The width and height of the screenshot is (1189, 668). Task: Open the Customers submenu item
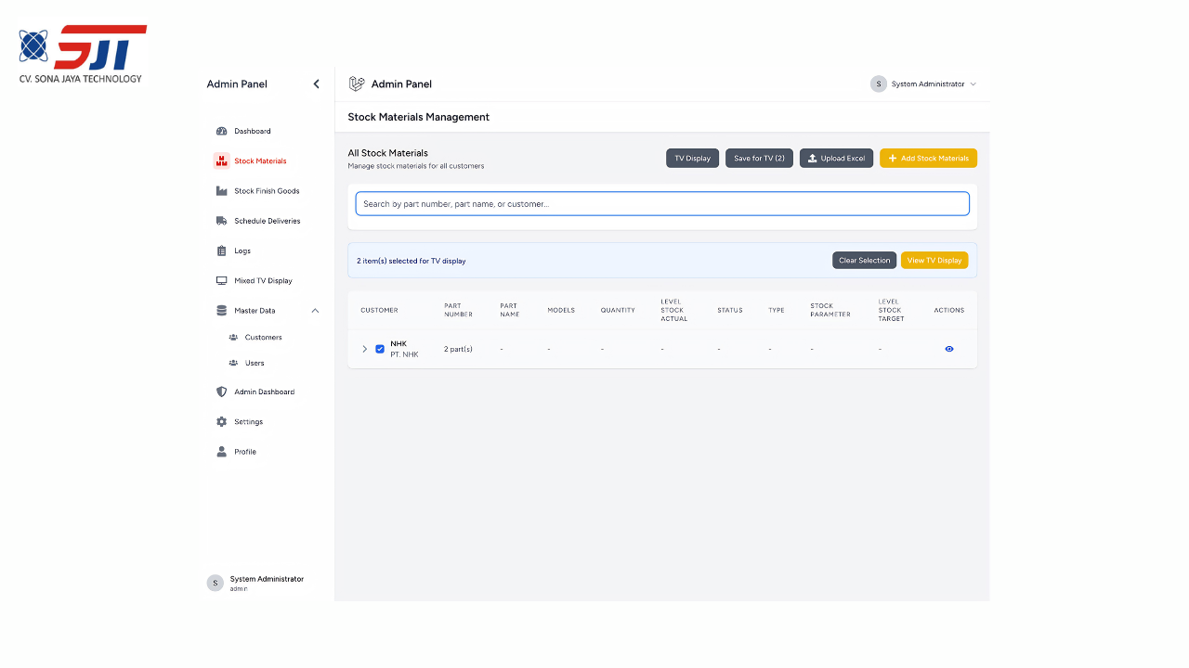tap(263, 338)
